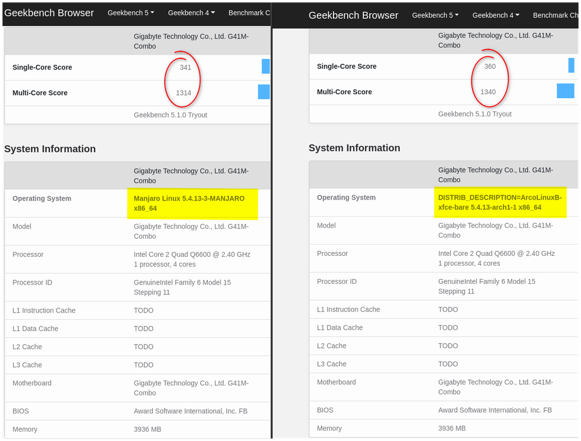Click Memory 3936 MB in right window
The image size is (581, 441).
(451, 428)
